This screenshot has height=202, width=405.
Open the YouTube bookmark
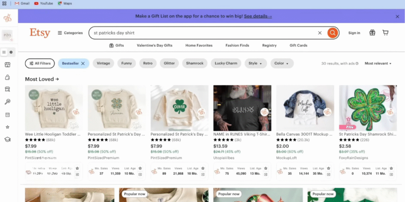point(44,4)
